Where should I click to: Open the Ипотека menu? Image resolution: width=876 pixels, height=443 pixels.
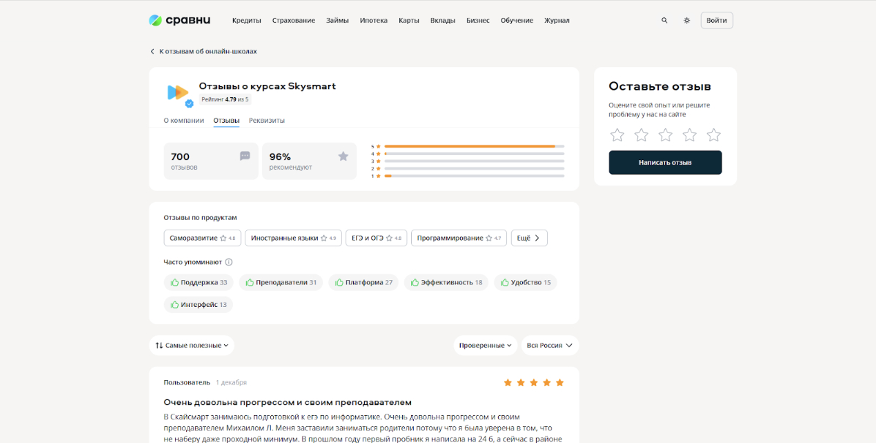[374, 20]
